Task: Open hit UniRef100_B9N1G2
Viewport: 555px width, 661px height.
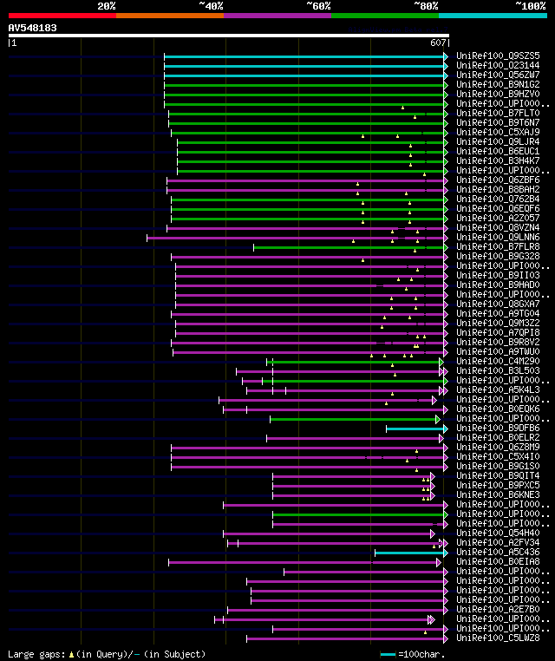Action: point(498,84)
